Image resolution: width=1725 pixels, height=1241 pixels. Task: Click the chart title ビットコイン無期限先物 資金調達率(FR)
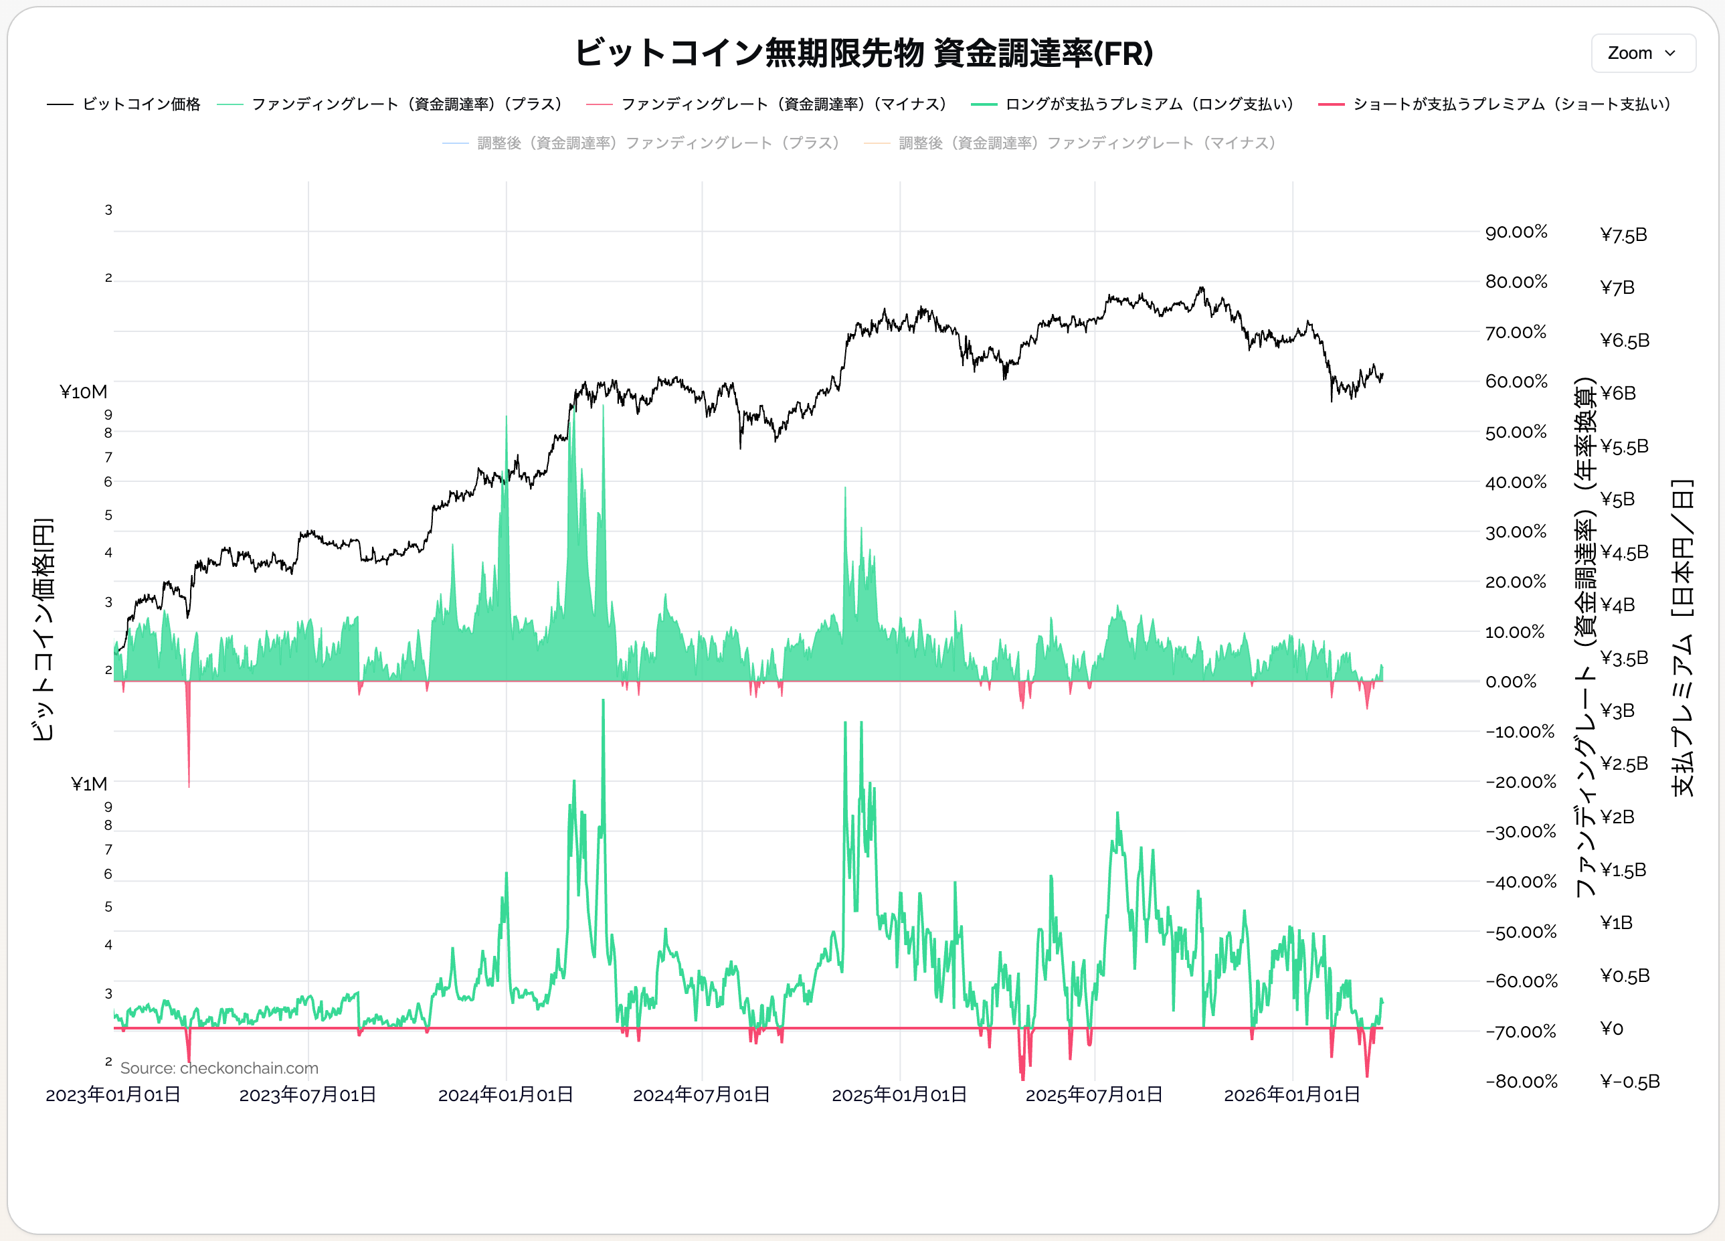[863, 54]
